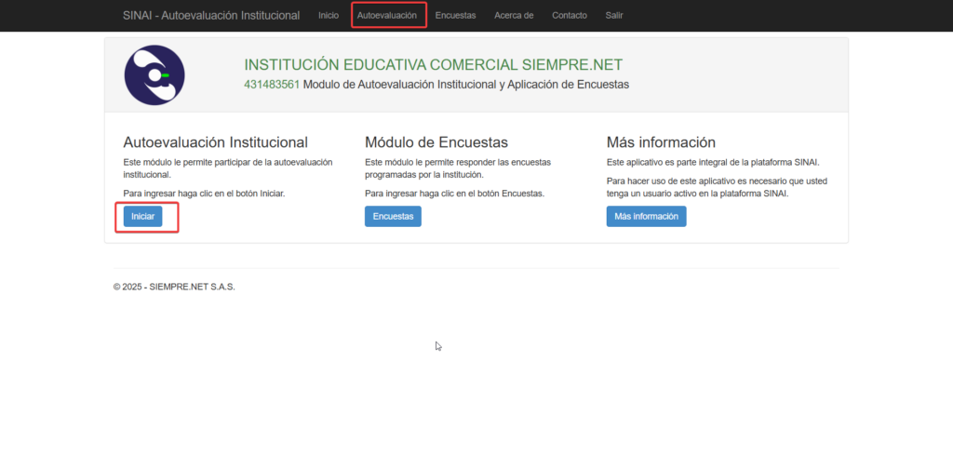Click the INSTITUCIÓN EDUCATIVA COMERCIAL SIEMPRE.NET title
The height and width of the screenshot is (469, 953).
click(x=434, y=65)
